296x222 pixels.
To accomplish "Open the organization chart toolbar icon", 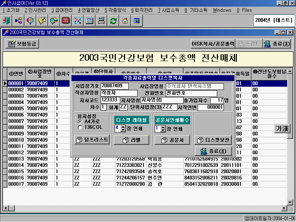I will (18, 21).
